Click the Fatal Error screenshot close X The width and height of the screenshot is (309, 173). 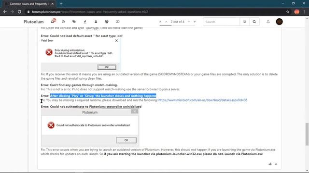tap(116, 40)
